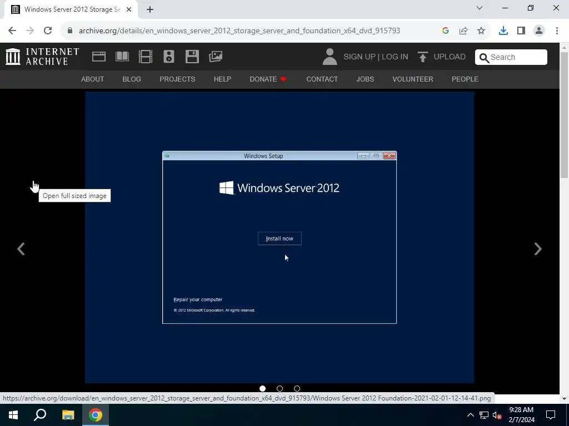This screenshot has height=426, width=569.
Task: Open the JOBS link
Action: point(365,79)
